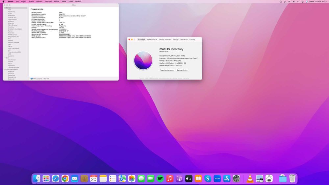Open Finder from the Dock
Viewport: 329px width, 185px height.
[x=37, y=178]
